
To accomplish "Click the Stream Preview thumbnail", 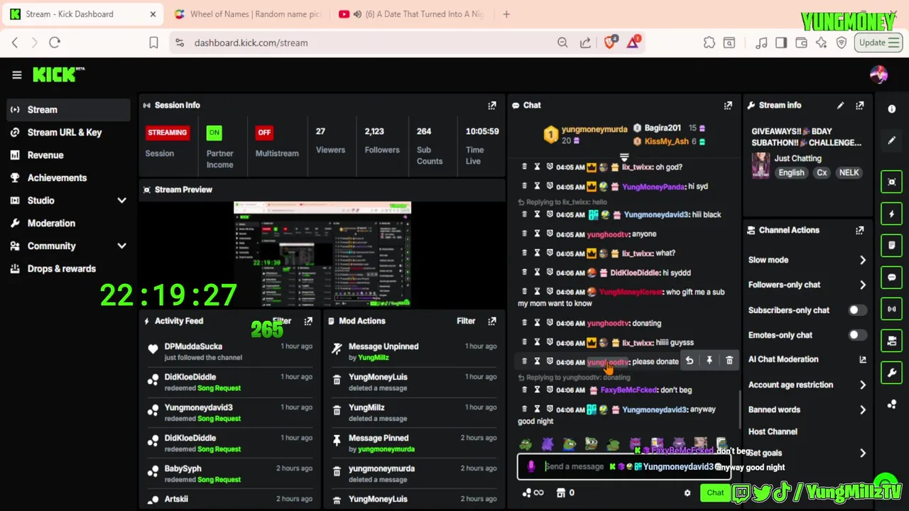I will [x=322, y=254].
